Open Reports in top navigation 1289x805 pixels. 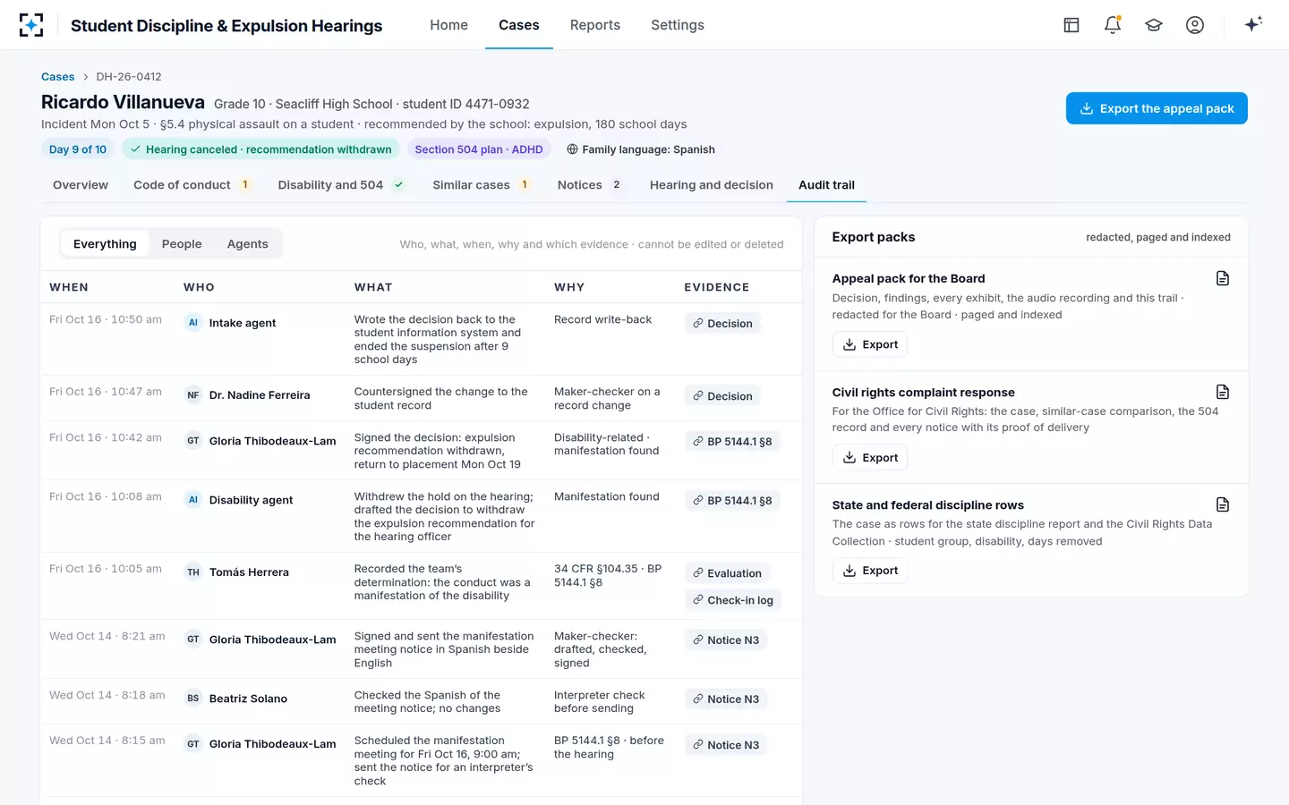coord(595,25)
